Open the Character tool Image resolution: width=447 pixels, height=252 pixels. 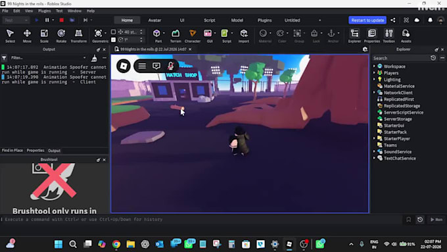pyautogui.click(x=193, y=36)
